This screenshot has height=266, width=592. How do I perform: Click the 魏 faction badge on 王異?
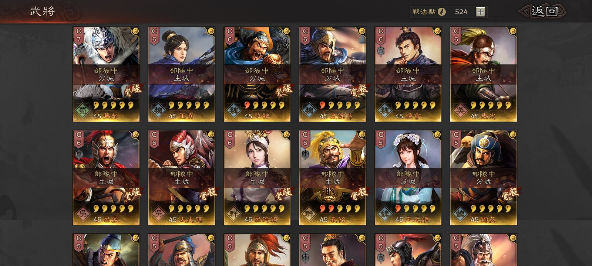pos(158,110)
